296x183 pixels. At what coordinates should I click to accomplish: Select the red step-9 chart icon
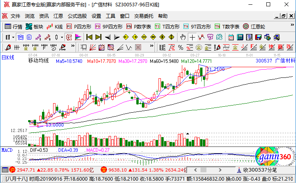coord(48,37)
